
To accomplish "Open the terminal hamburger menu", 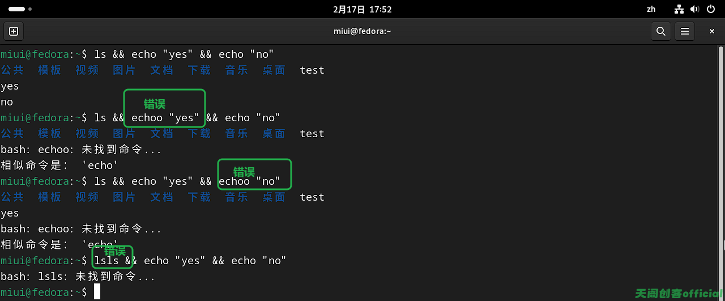I will click(685, 31).
